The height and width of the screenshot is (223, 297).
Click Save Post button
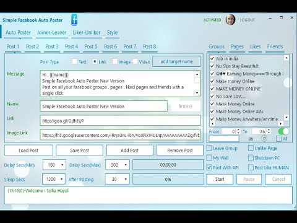coord(79,150)
